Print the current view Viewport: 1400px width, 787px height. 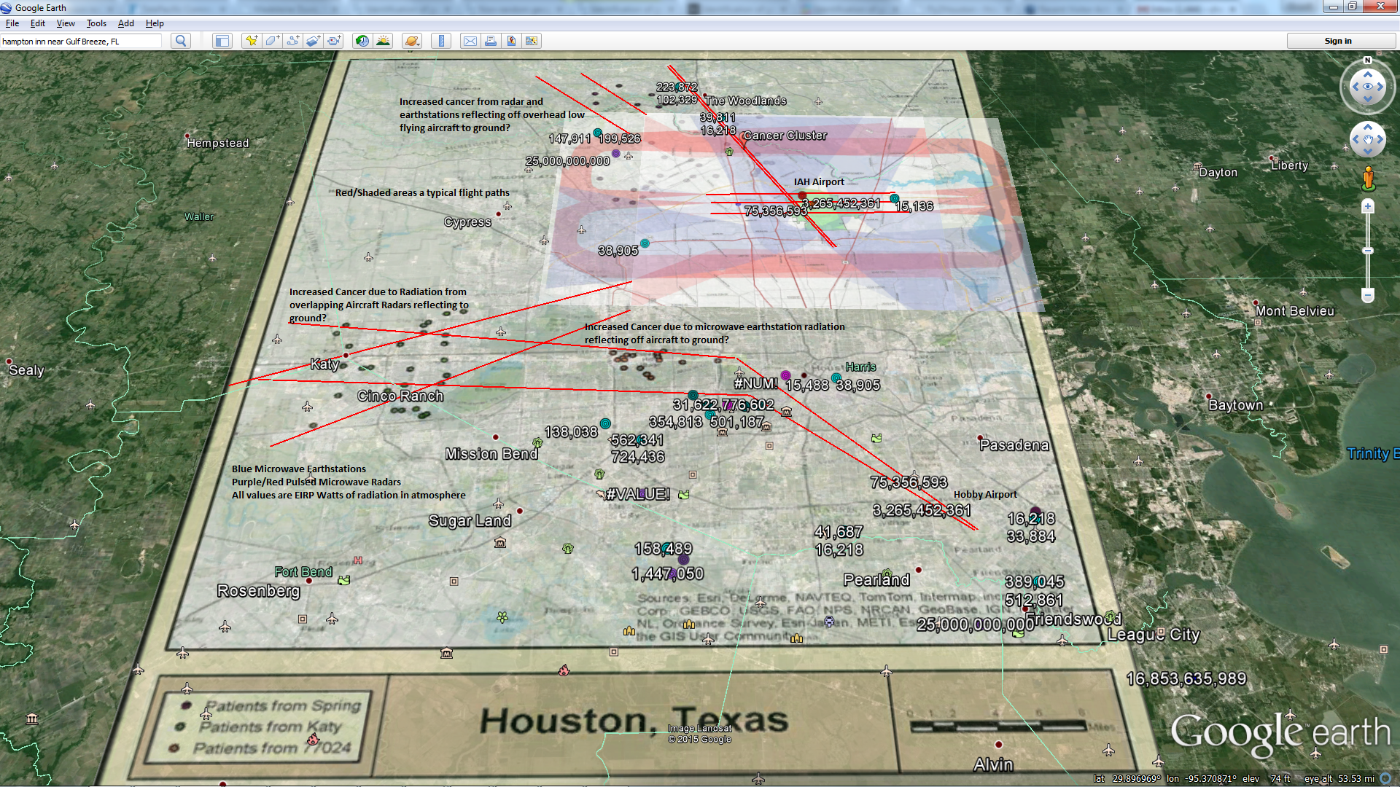pyautogui.click(x=491, y=41)
